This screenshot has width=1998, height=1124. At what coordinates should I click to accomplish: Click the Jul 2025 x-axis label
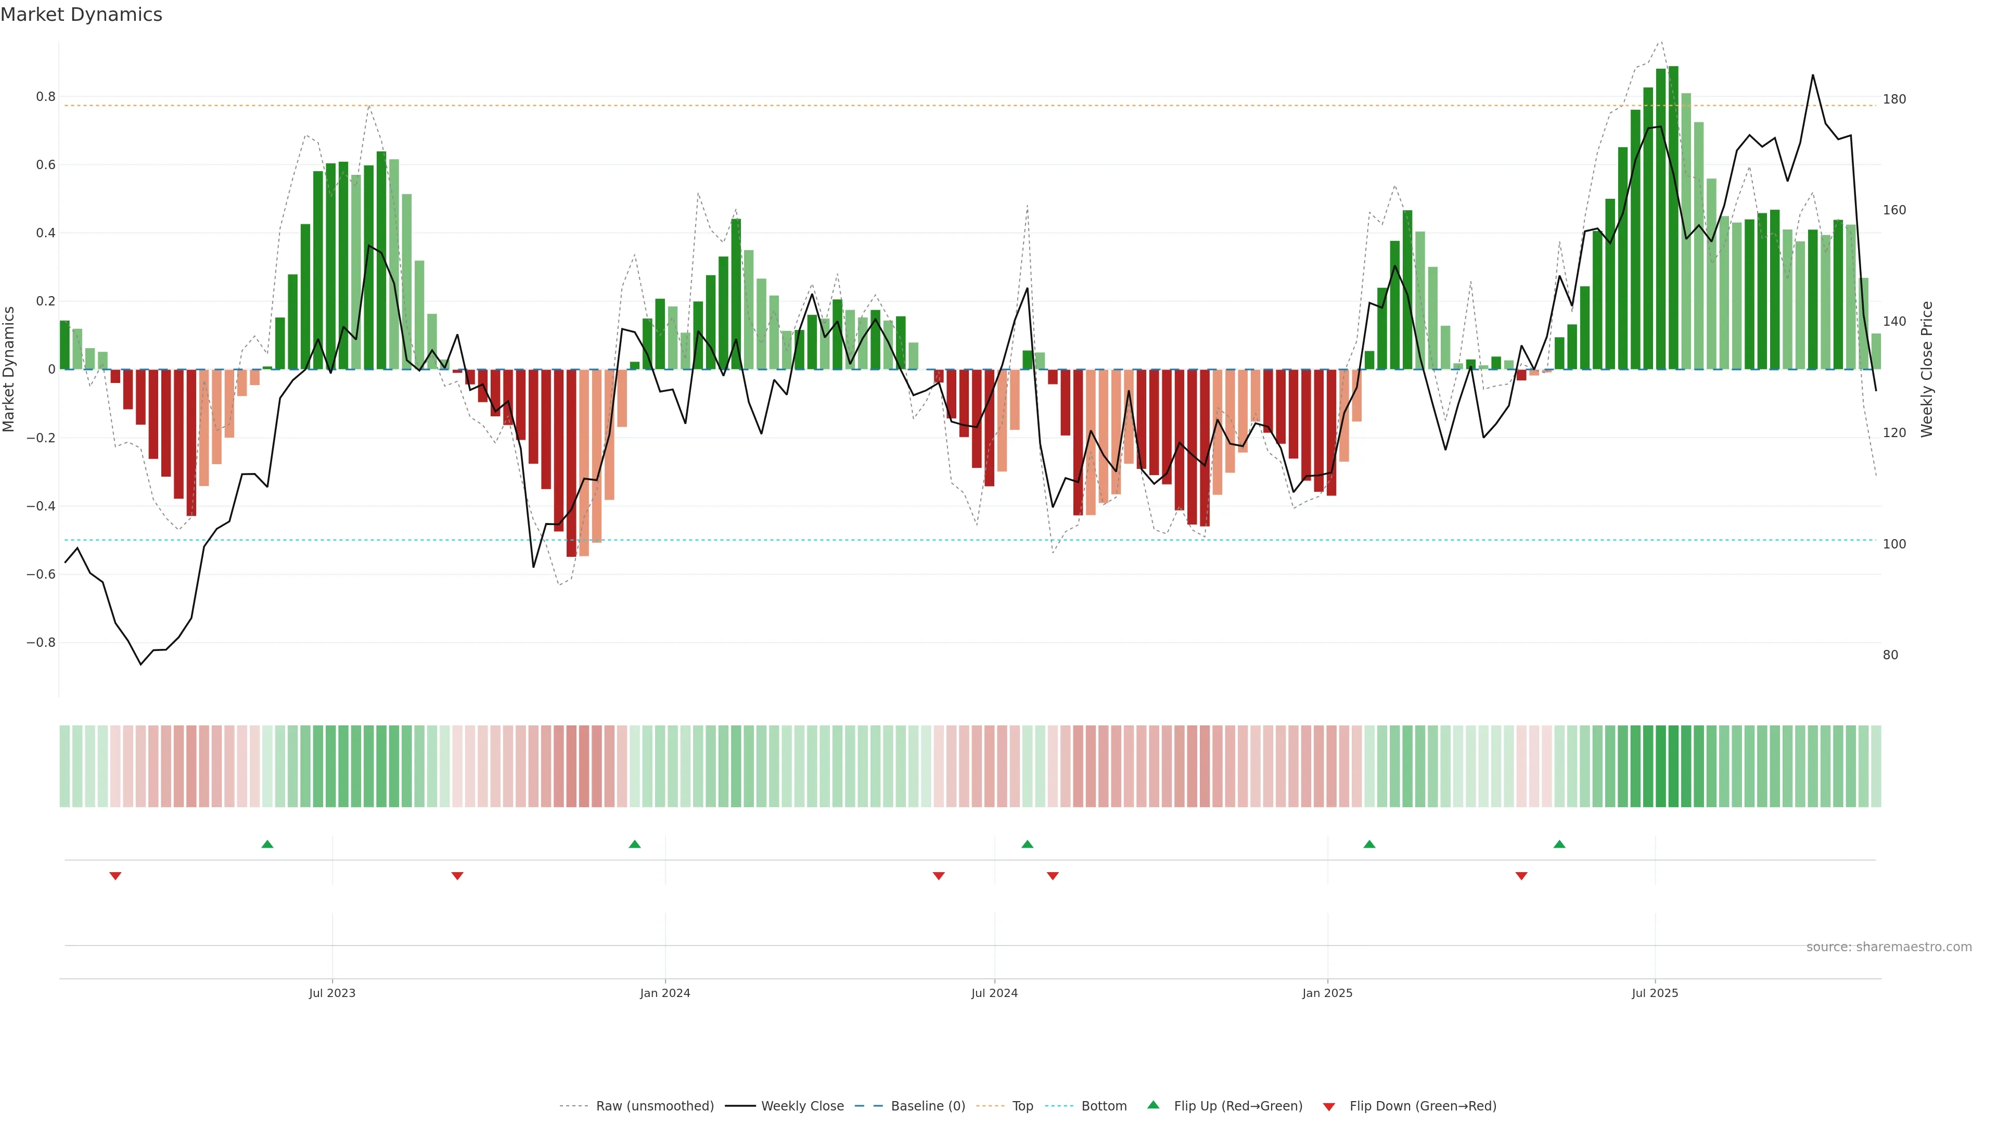click(x=1655, y=993)
